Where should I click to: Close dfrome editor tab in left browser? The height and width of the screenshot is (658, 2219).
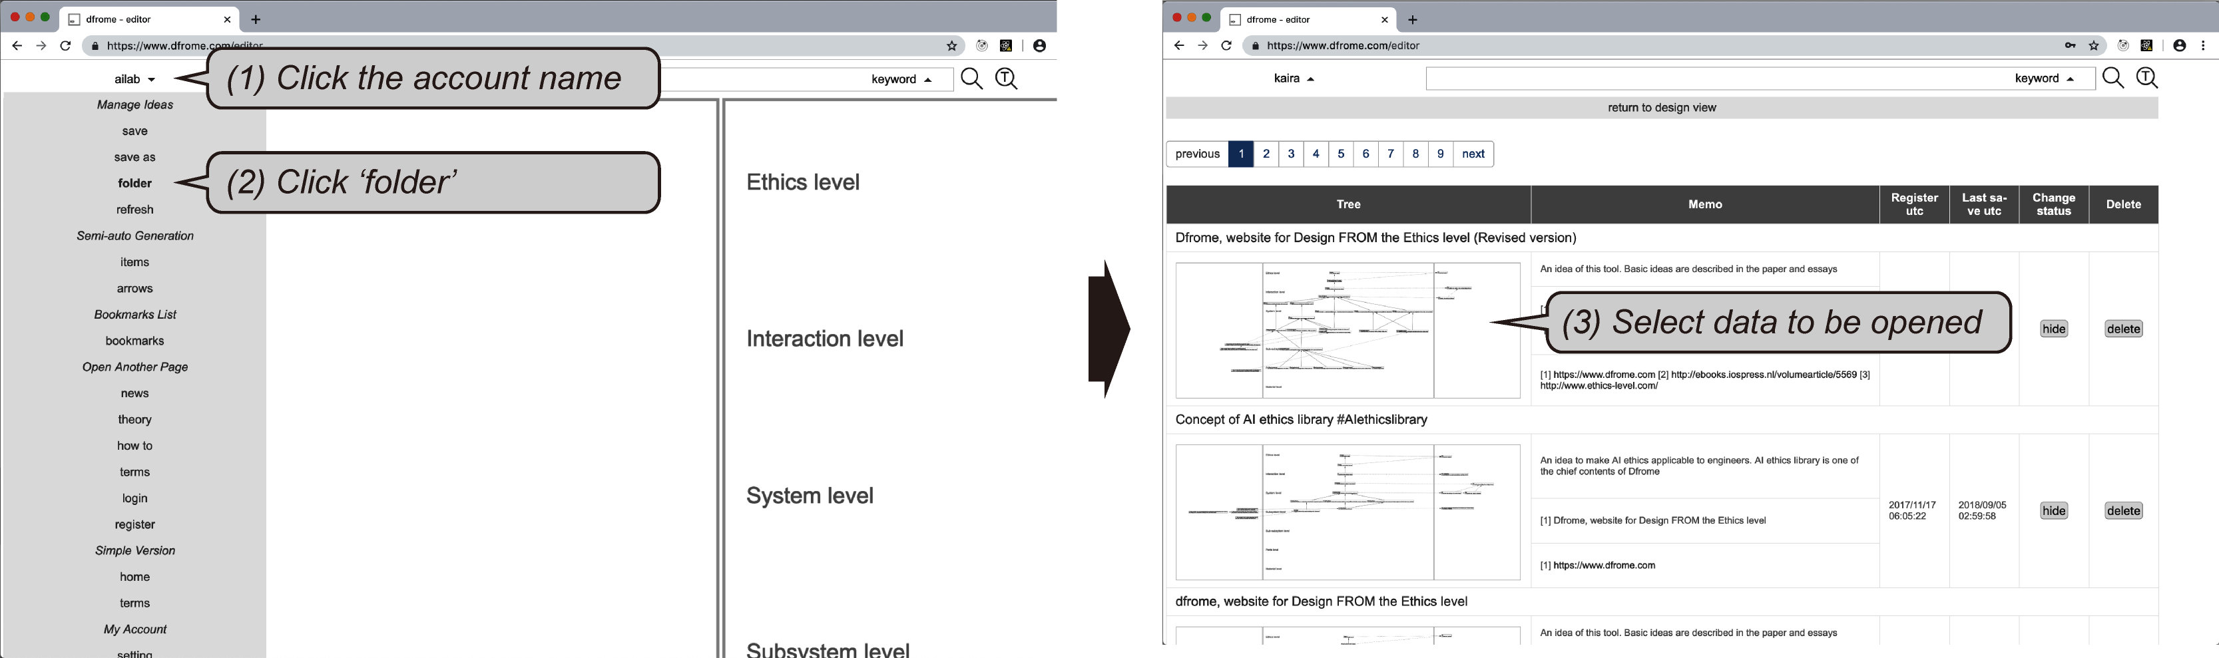tap(228, 19)
